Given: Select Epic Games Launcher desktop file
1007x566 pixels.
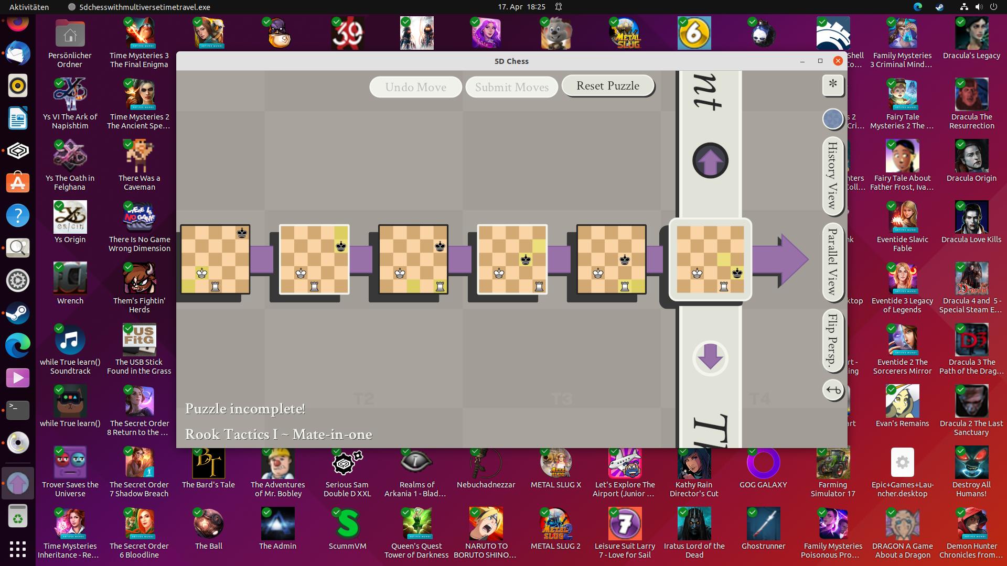Looking at the screenshot, I should click(x=902, y=472).
